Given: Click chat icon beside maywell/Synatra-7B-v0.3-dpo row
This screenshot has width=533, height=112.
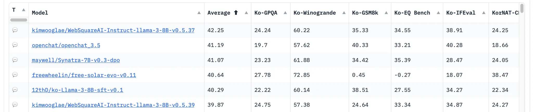Looking at the screenshot, I should [15, 60].
